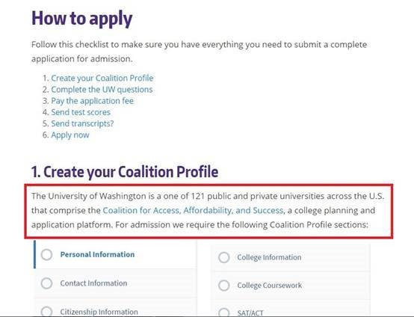The image size is (414, 317).
Task: Open Coalition for Access, Affordability, and Success link
Action: pos(193,211)
